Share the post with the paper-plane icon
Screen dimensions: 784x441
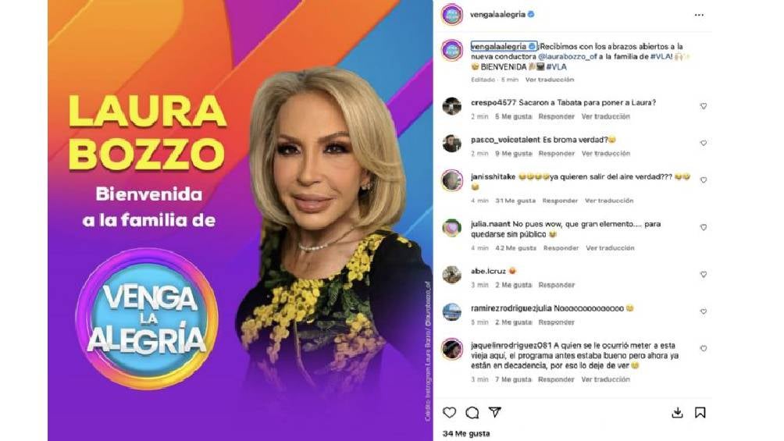click(x=494, y=412)
